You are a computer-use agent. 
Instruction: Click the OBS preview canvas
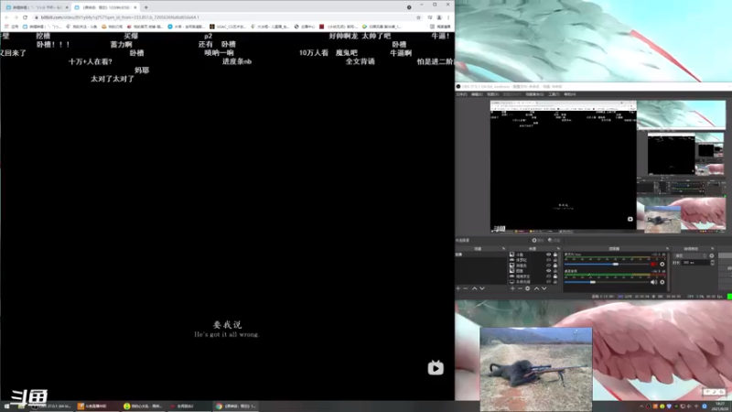click(608, 166)
